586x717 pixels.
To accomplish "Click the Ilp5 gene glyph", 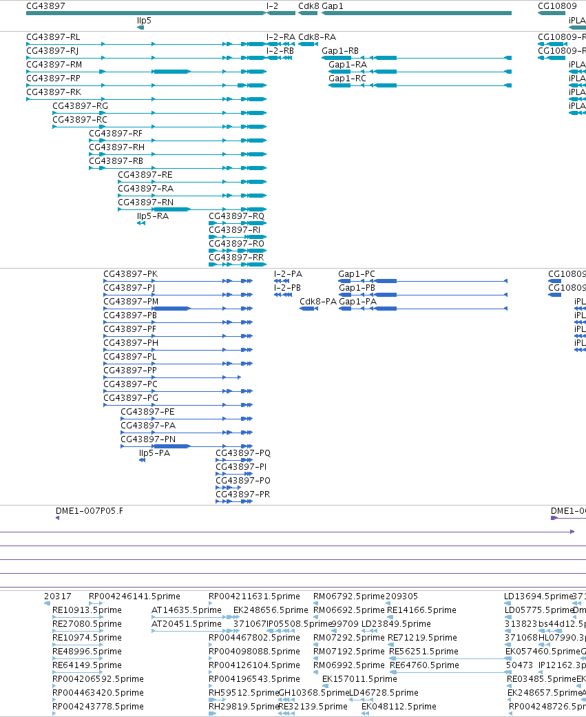I will [x=140, y=28].
